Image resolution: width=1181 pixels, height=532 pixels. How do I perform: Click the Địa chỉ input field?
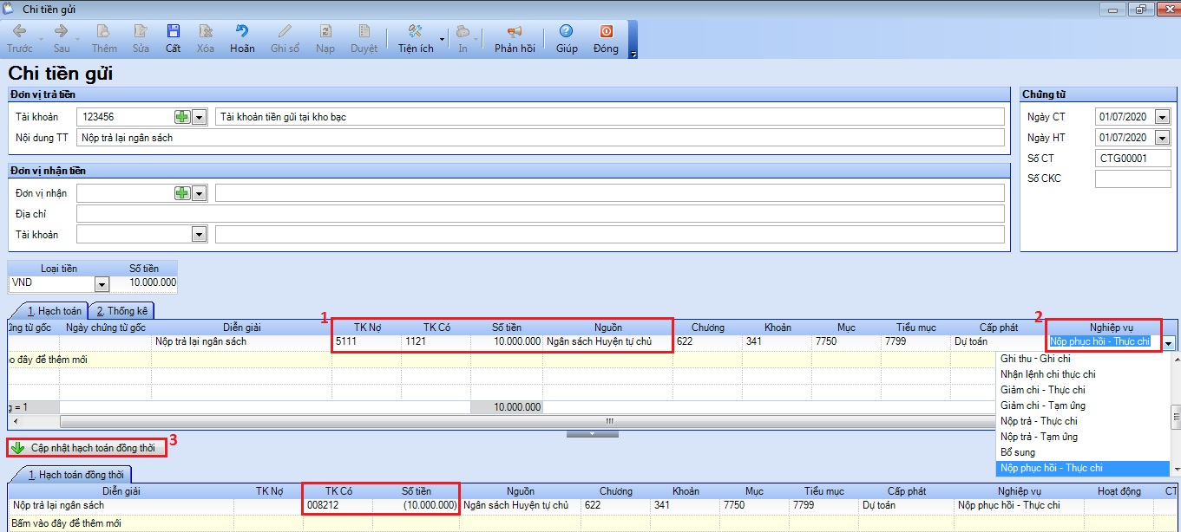541,213
